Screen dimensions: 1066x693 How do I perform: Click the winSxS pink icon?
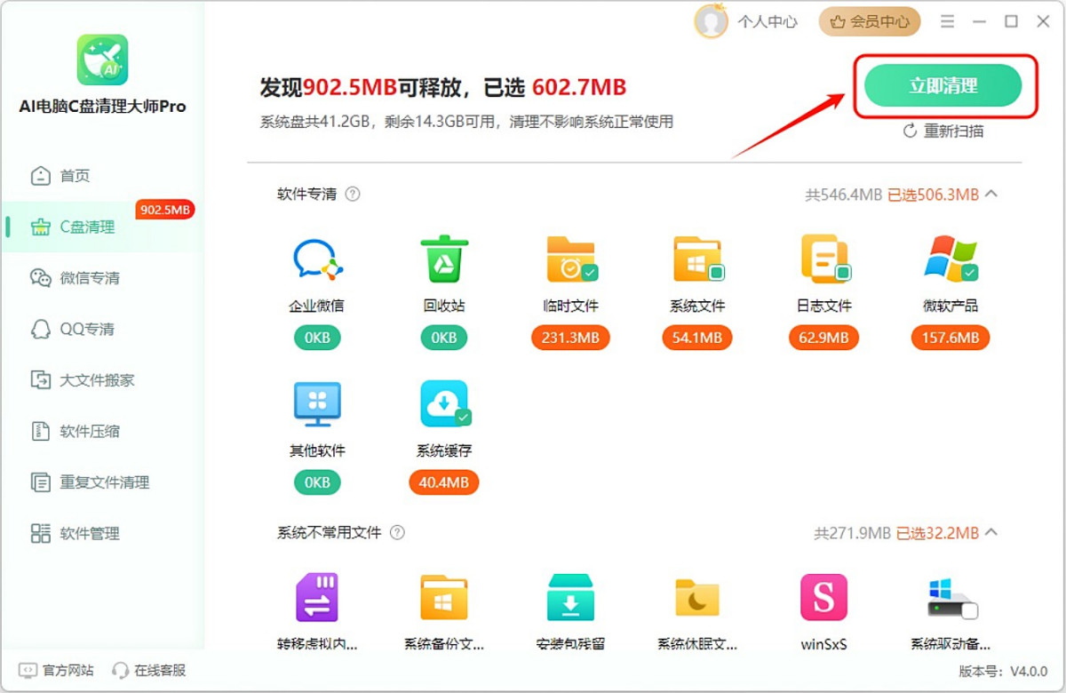(823, 597)
